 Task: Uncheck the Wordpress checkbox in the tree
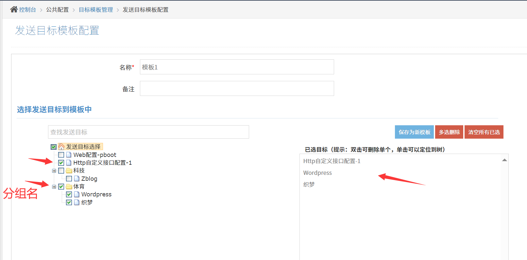tap(69, 194)
